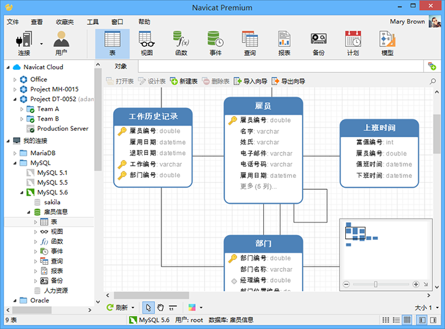Click the color palette icon
Viewport: 445px width, 329px height.
[x=192, y=307]
